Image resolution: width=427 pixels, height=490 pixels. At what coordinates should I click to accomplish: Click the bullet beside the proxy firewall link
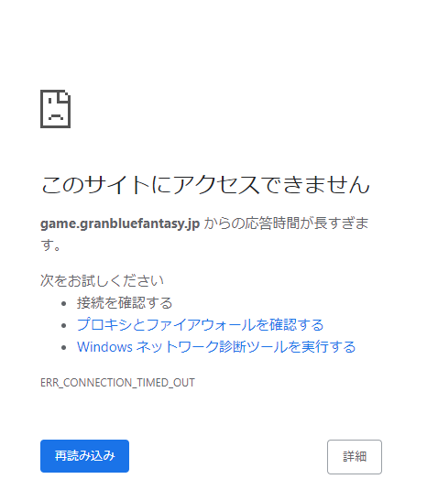[x=64, y=325]
